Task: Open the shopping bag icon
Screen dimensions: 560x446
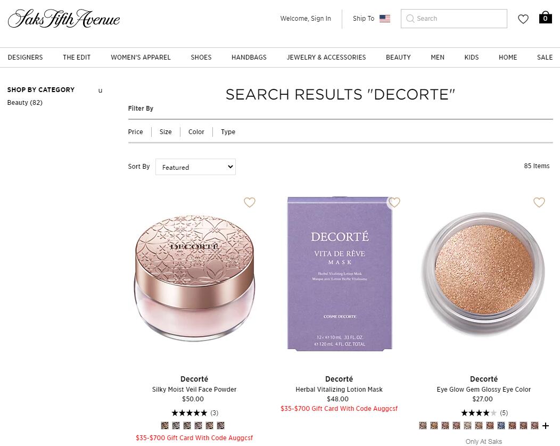Action: (x=545, y=18)
